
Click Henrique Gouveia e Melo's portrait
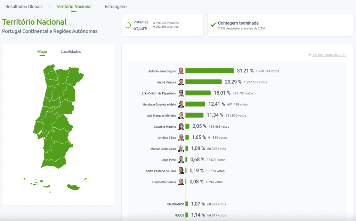tap(181, 104)
